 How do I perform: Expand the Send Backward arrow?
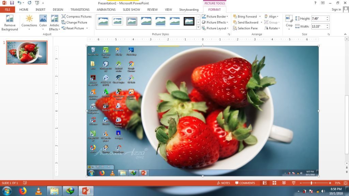pos(261,22)
